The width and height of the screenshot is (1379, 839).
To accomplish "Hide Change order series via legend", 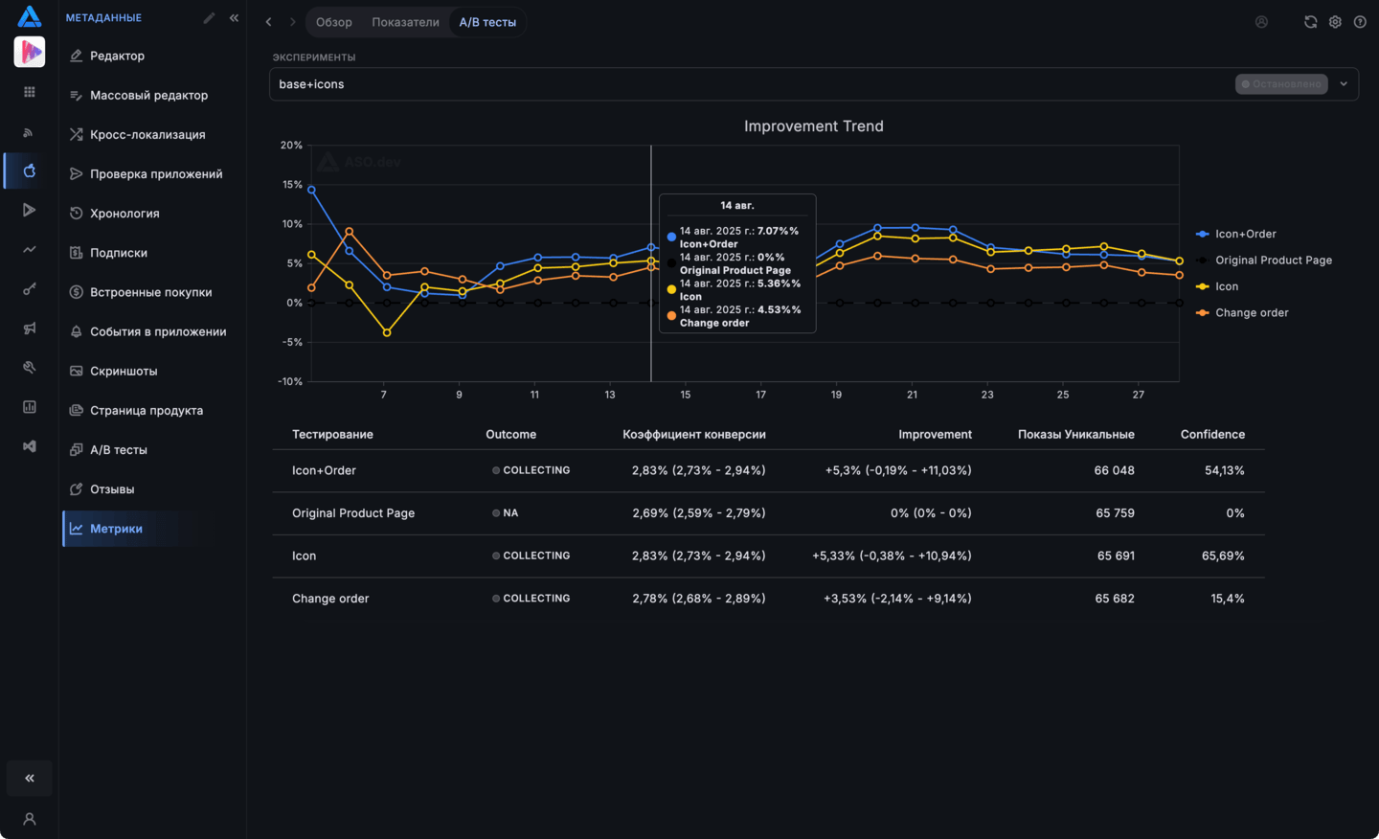I will (x=1242, y=312).
